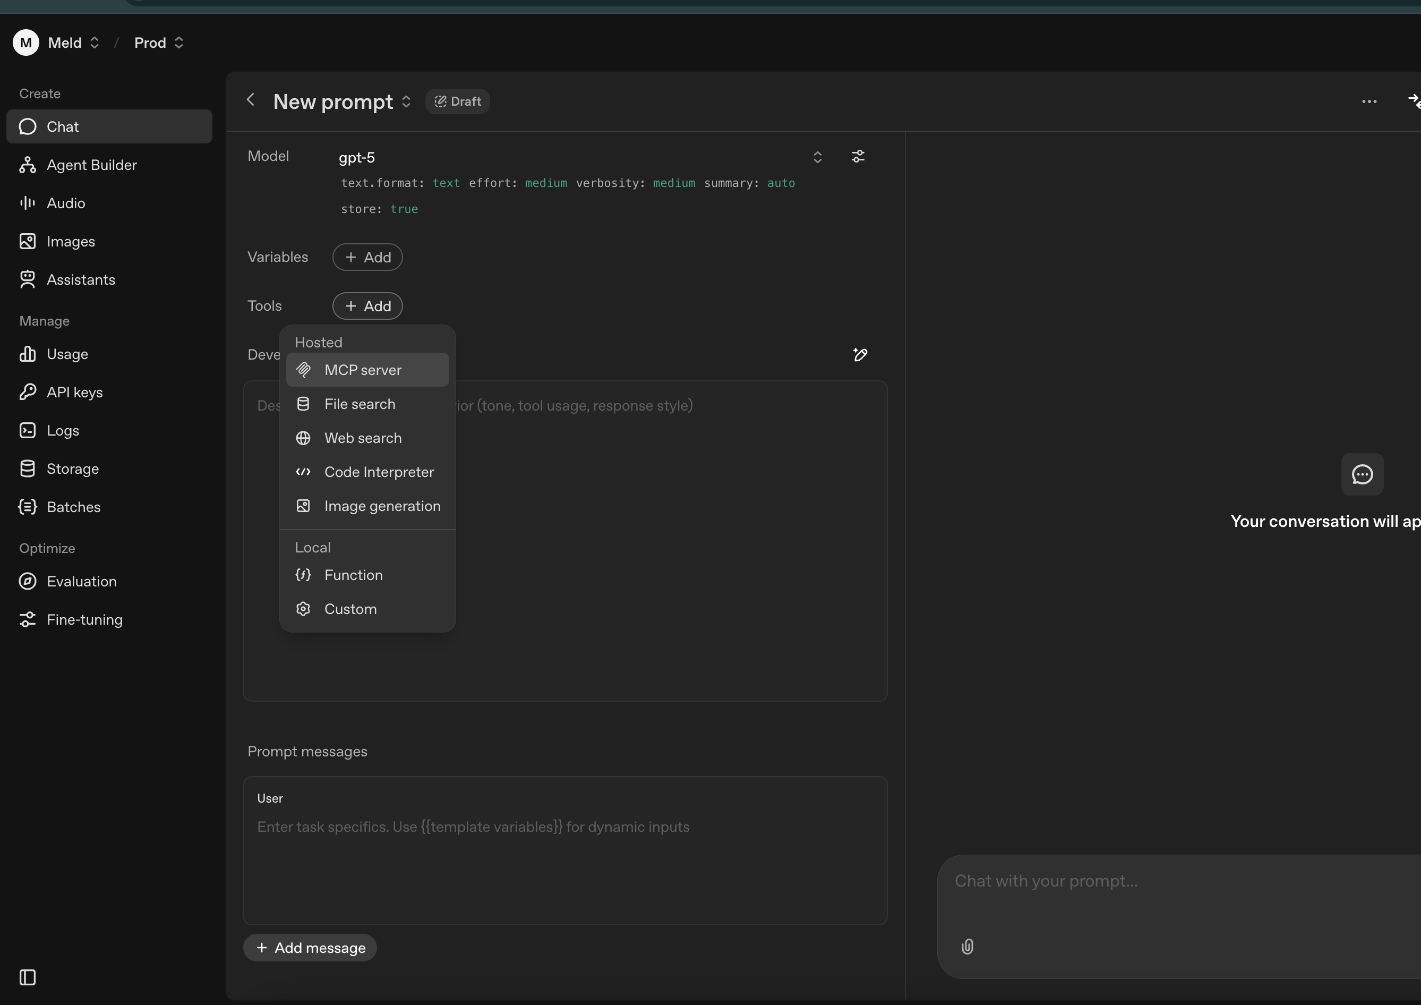This screenshot has height=1005, width=1421.
Task: Edit the developer message with the pencil icon
Action: (860, 355)
